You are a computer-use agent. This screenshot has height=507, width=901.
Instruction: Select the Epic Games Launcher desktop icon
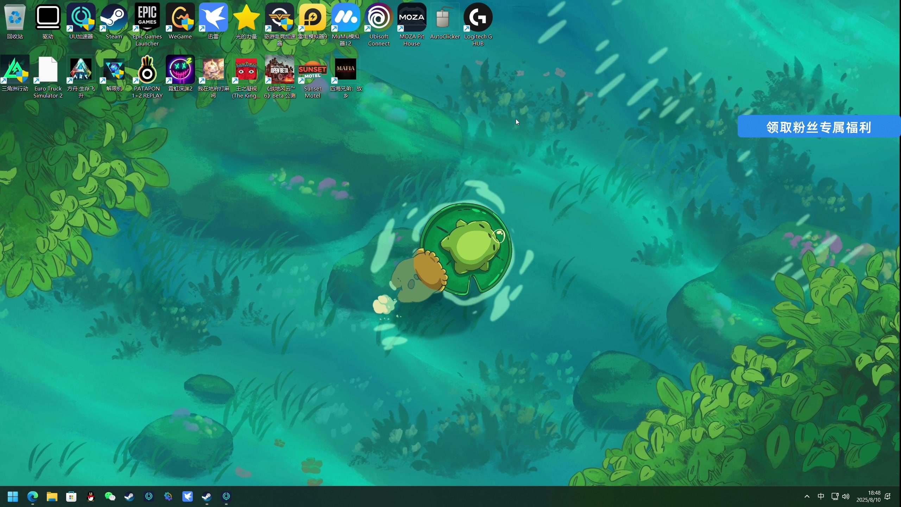147,25
